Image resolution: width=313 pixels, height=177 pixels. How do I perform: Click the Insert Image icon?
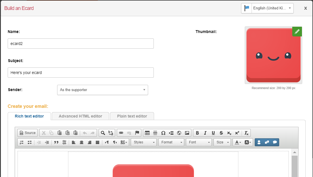tap(187, 133)
